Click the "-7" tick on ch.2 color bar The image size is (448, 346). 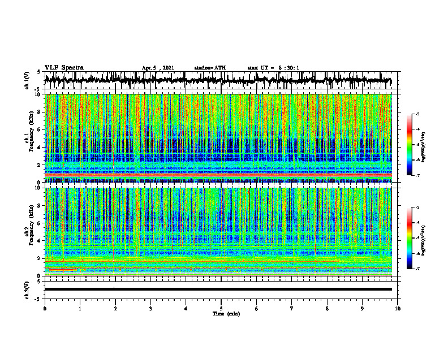(x=417, y=269)
